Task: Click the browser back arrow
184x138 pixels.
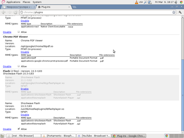Action: click(x=4, y=12)
